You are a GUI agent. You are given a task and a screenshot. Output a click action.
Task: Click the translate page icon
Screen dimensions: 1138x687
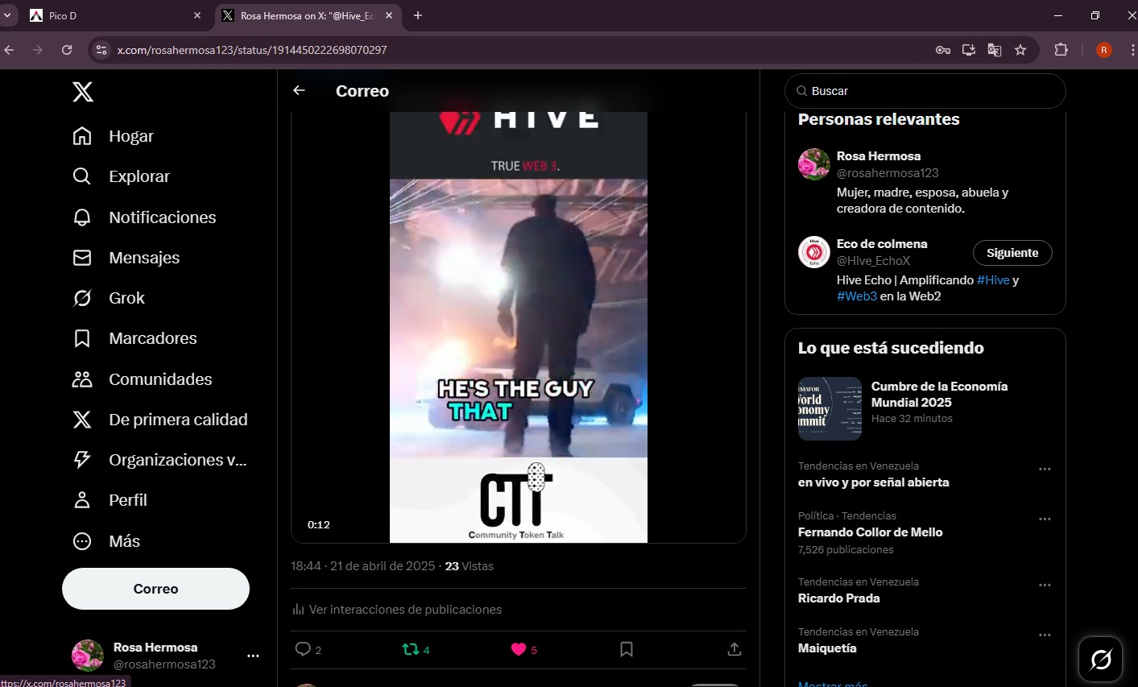point(995,50)
